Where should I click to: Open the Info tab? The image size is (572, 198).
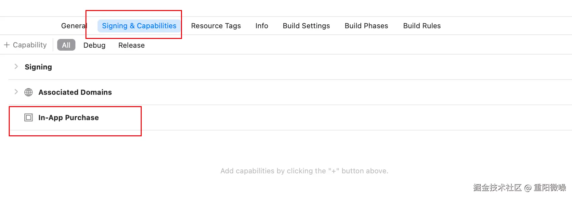[x=262, y=26]
